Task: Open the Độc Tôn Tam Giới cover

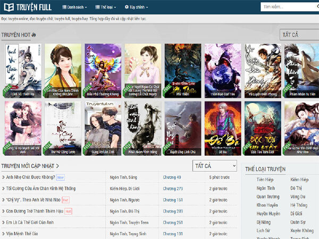Action: coord(263,129)
